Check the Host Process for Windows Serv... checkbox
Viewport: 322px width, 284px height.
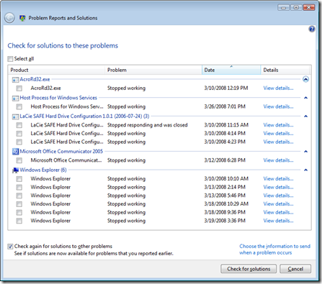pos(19,106)
